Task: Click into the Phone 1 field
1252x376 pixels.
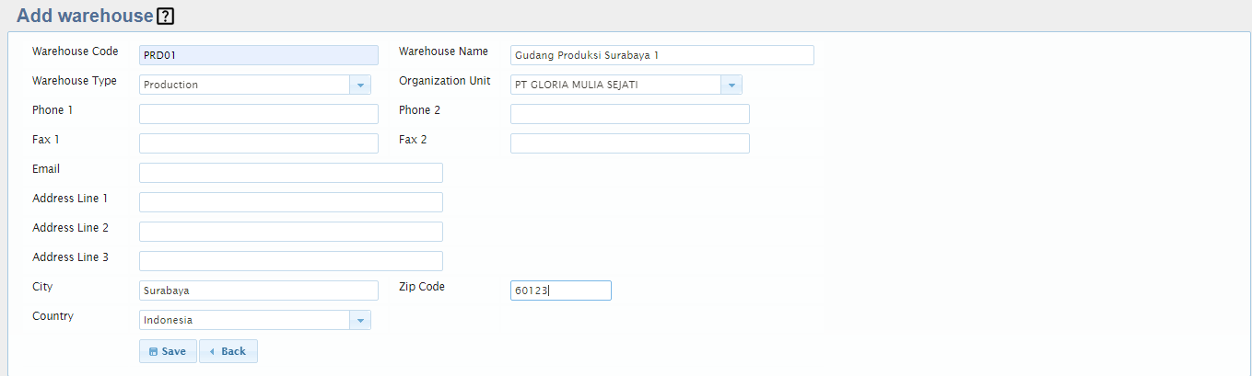Action: coord(259,114)
